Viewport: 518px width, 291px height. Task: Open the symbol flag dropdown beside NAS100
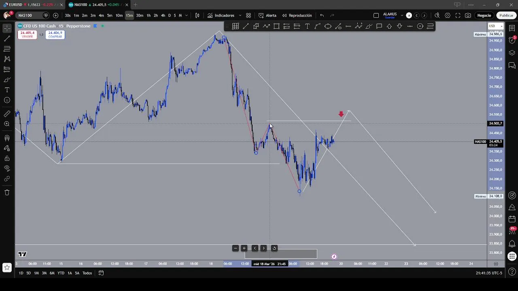(46, 15)
